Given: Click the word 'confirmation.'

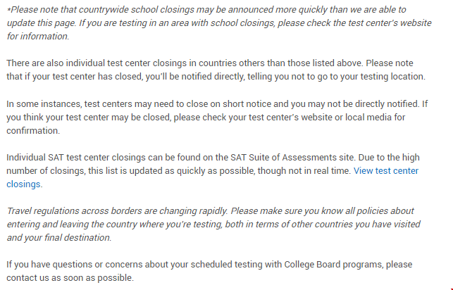Looking at the screenshot, I should click(x=33, y=131).
